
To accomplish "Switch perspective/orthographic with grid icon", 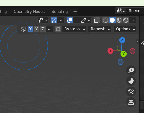I will (x=131, y=102).
